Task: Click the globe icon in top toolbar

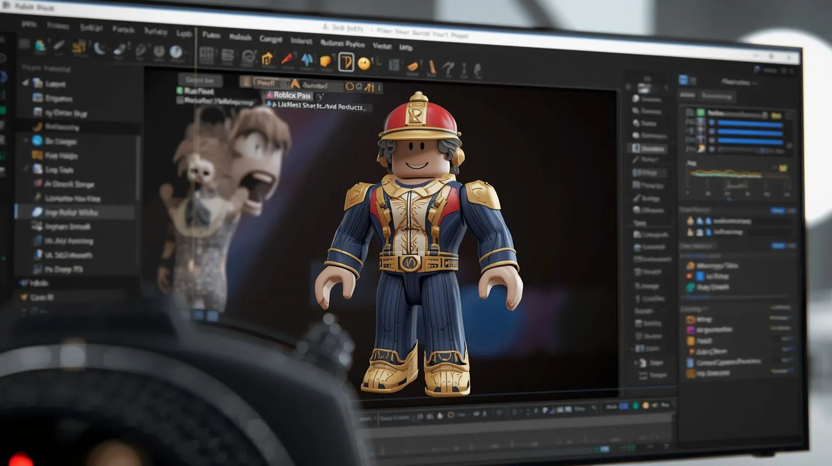Action: coord(176,51)
